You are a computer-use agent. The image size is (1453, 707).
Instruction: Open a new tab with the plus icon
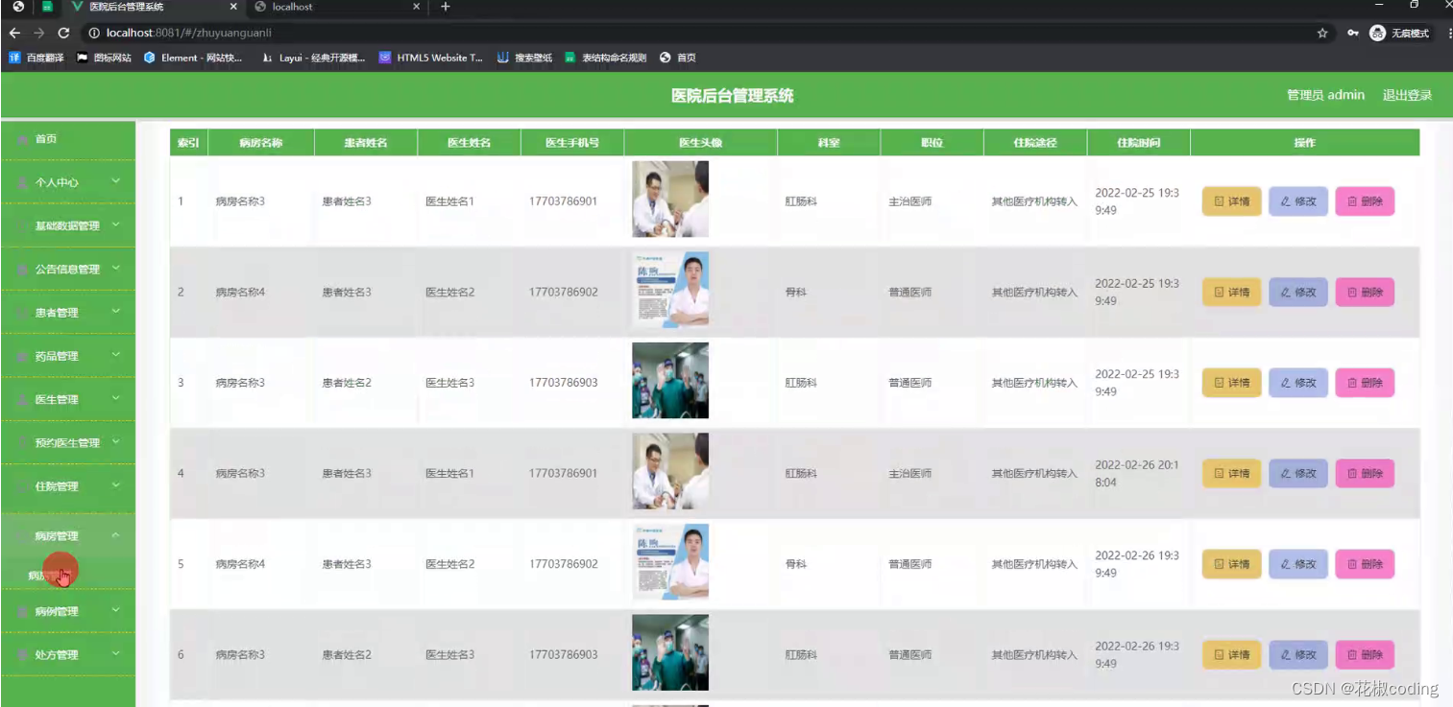[445, 7]
